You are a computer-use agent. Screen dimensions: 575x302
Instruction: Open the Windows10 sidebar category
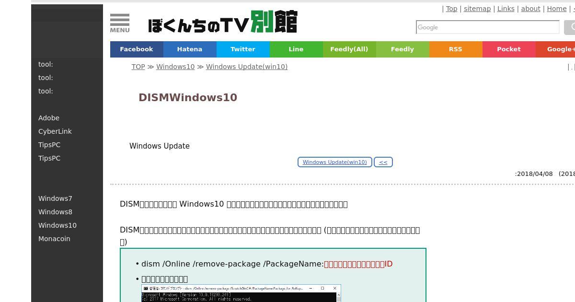coord(57,225)
